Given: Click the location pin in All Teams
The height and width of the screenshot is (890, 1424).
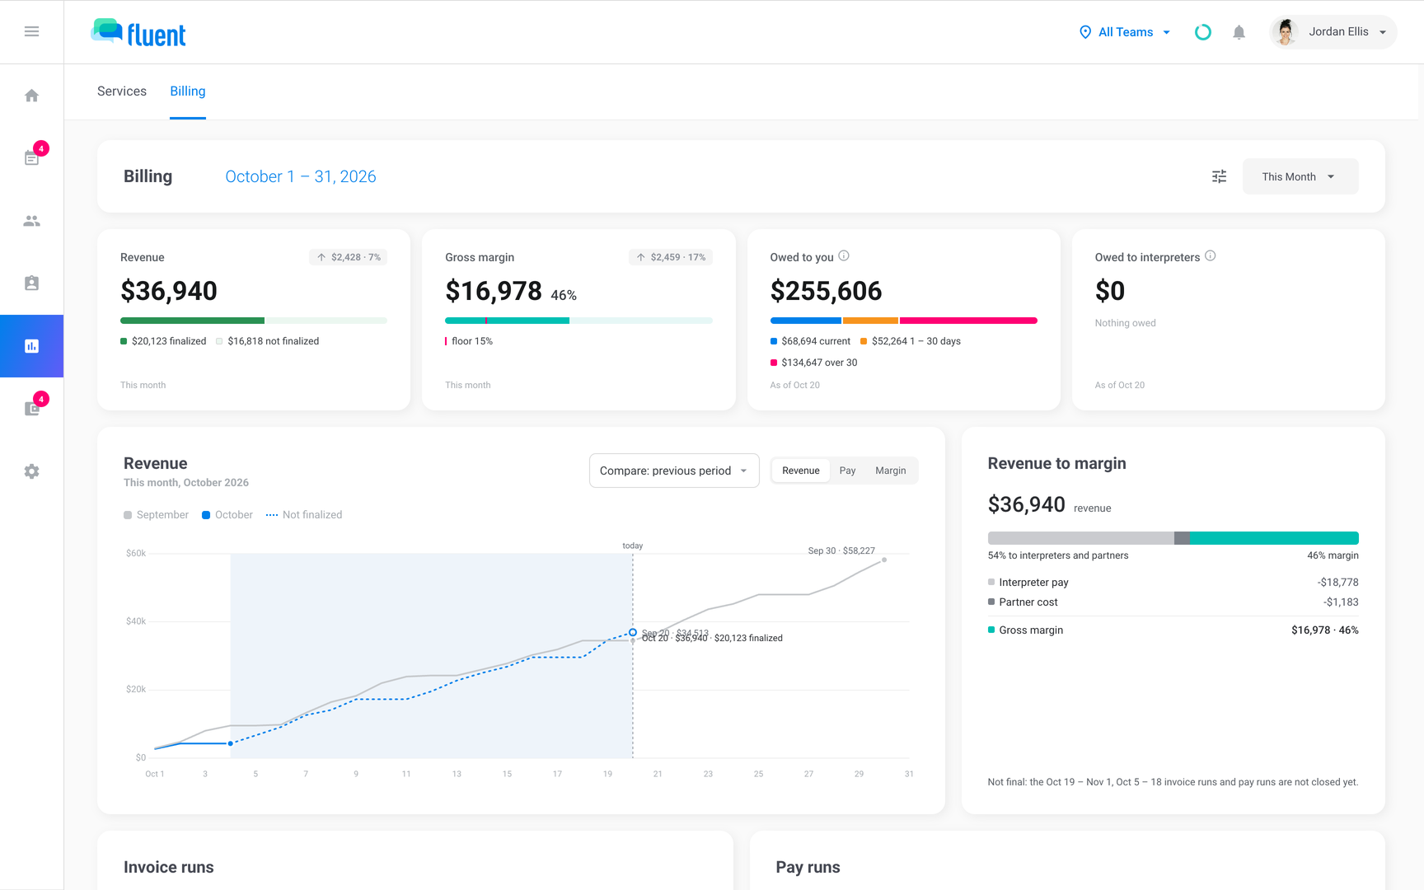Looking at the screenshot, I should (1085, 32).
